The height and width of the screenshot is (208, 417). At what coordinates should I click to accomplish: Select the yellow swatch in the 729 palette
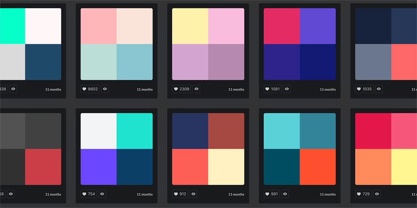click(x=404, y=167)
